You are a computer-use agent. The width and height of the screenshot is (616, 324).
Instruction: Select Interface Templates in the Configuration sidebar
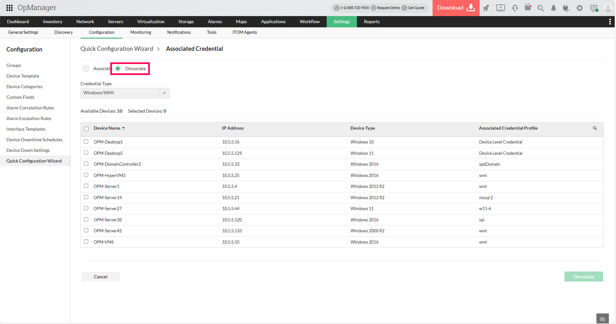pos(25,129)
